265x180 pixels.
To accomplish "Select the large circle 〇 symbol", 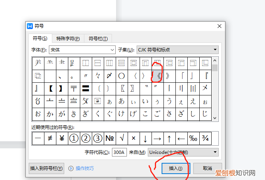I will click(x=122, y=76).
